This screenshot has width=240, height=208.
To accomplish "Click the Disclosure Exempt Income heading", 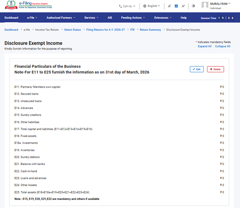I will point(33,43).
